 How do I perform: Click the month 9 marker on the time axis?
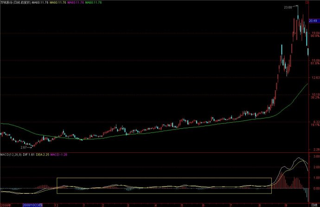click(286, 204)
